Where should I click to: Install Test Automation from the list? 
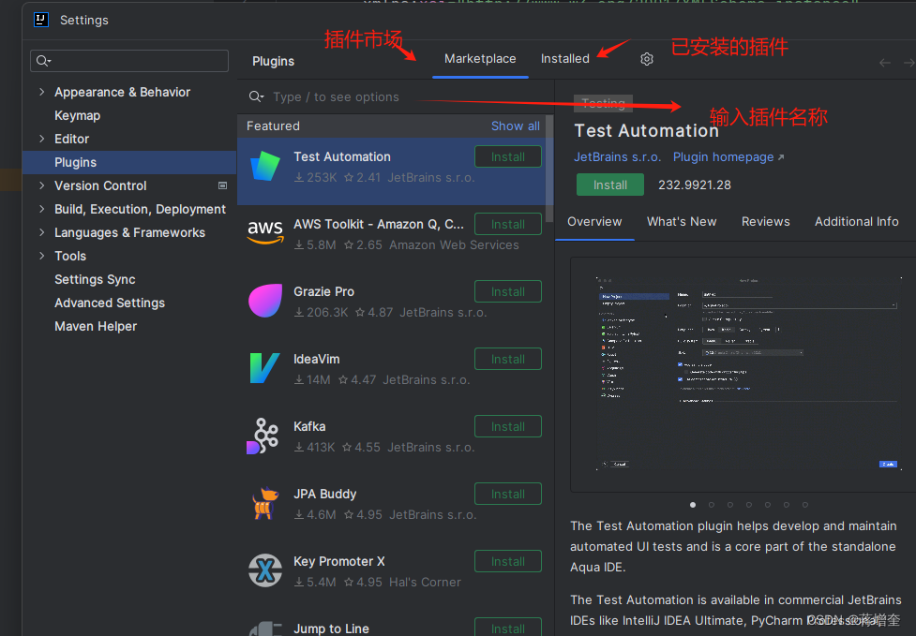click(507, 157)
